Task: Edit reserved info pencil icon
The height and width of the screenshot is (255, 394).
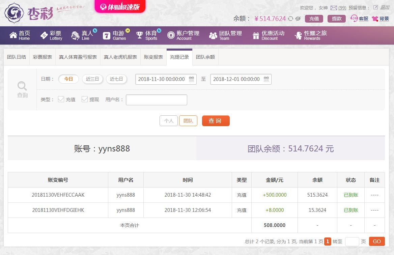Action: pos(375,7)
